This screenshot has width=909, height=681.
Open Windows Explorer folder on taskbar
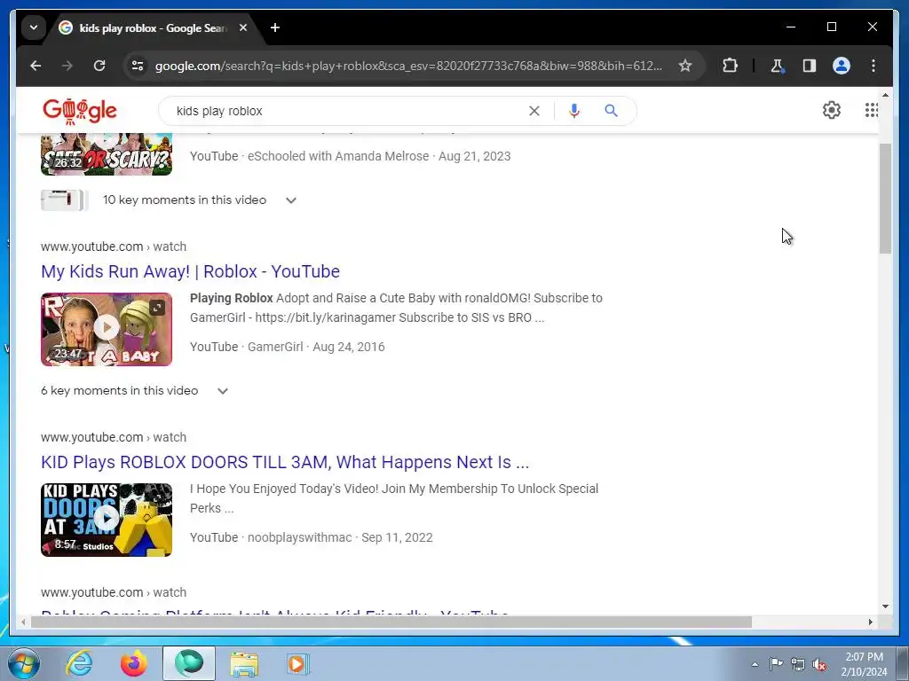tap(244, 663)
